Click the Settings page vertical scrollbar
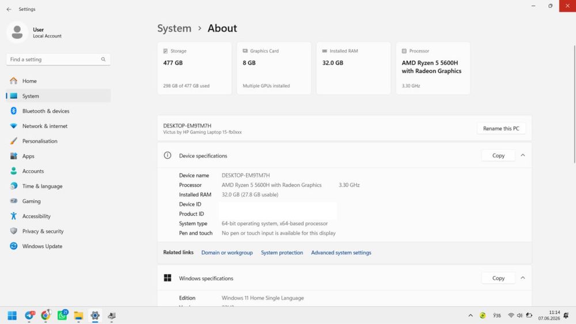 click(x=574, y=104)
